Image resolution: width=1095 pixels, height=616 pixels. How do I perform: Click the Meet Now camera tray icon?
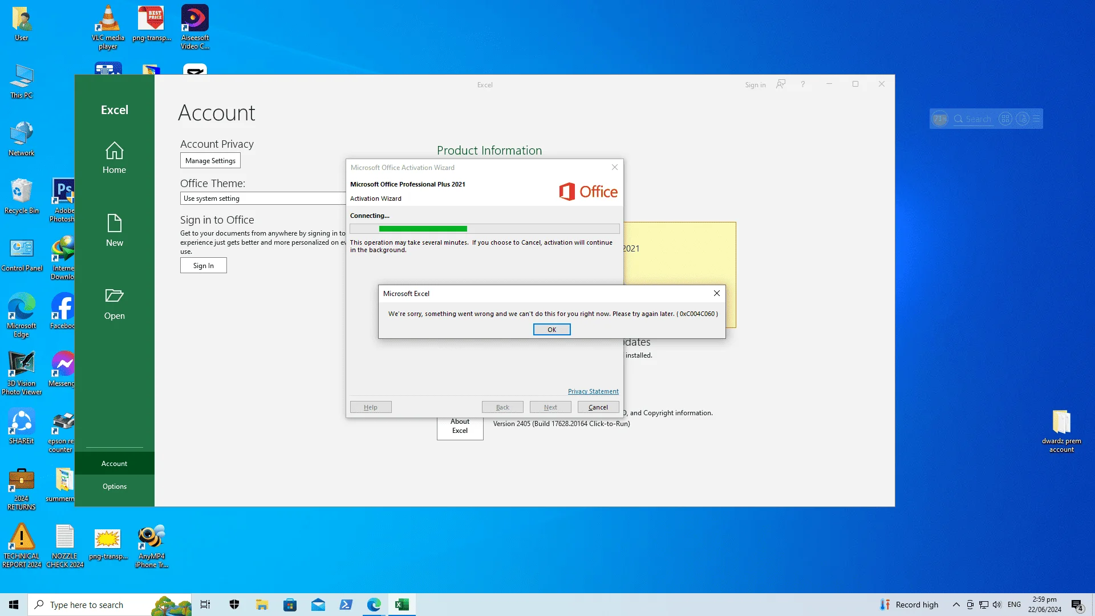[970, 605]
